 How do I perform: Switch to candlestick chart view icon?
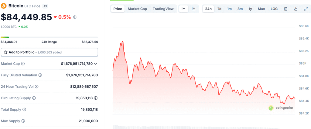point(193,9)
